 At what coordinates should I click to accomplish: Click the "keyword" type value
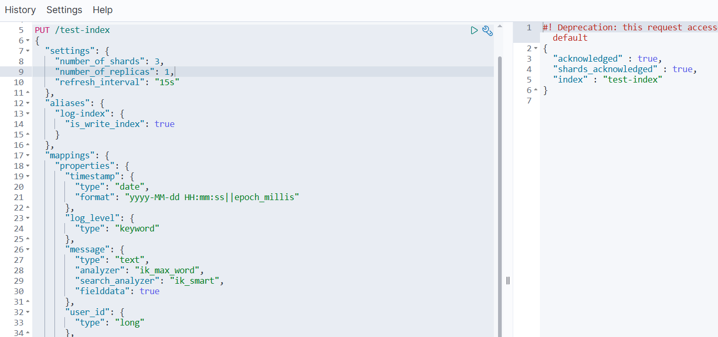tap(137, 229)
